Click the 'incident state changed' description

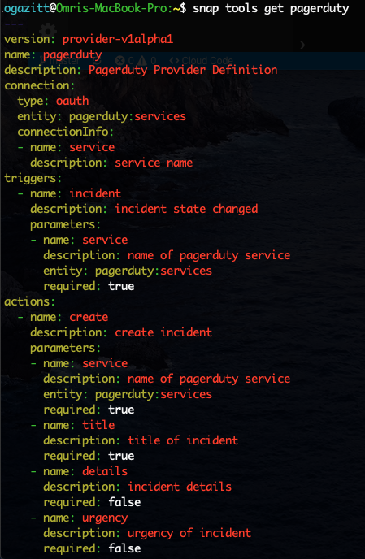point(186,209)
